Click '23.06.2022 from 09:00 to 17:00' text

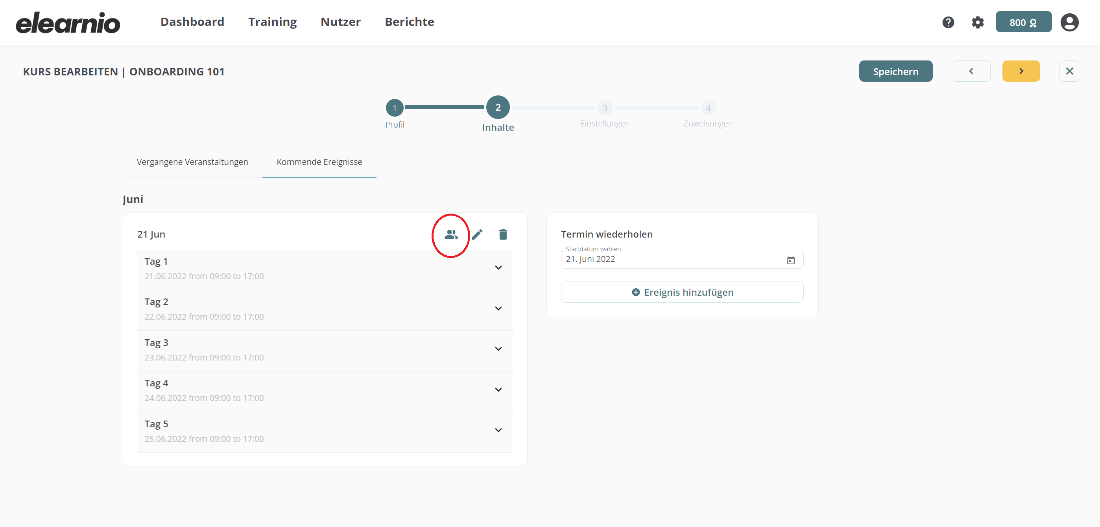click(204, 357)
